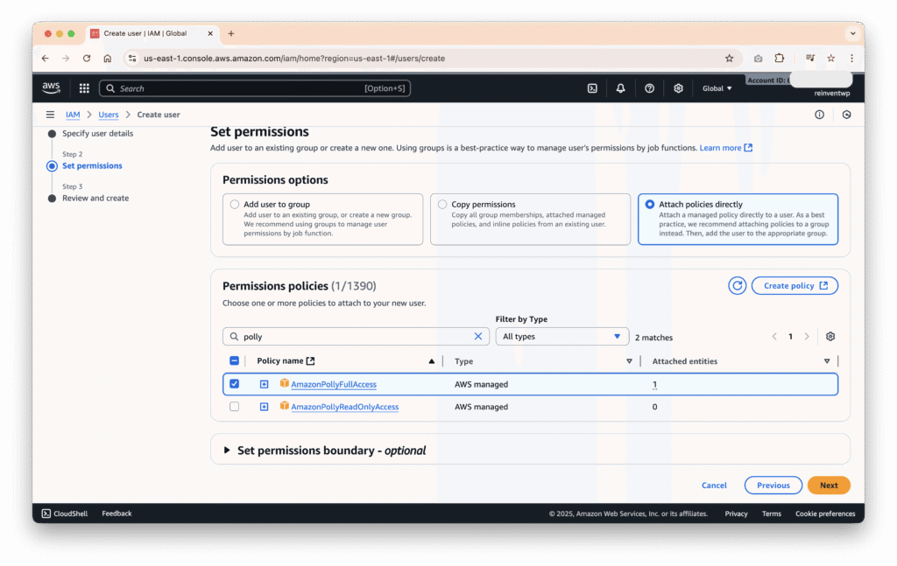The image size is (897, 566).
Task: Toggle the side navigation hamburger menu
Action: coord(50,115)
